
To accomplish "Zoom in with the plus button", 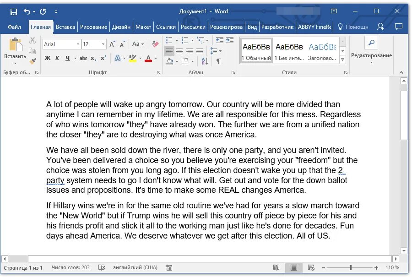I will pos(376,268).
